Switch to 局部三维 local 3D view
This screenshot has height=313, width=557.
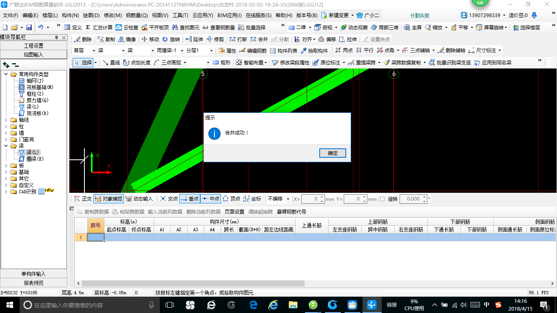click(x=385, y=27)
